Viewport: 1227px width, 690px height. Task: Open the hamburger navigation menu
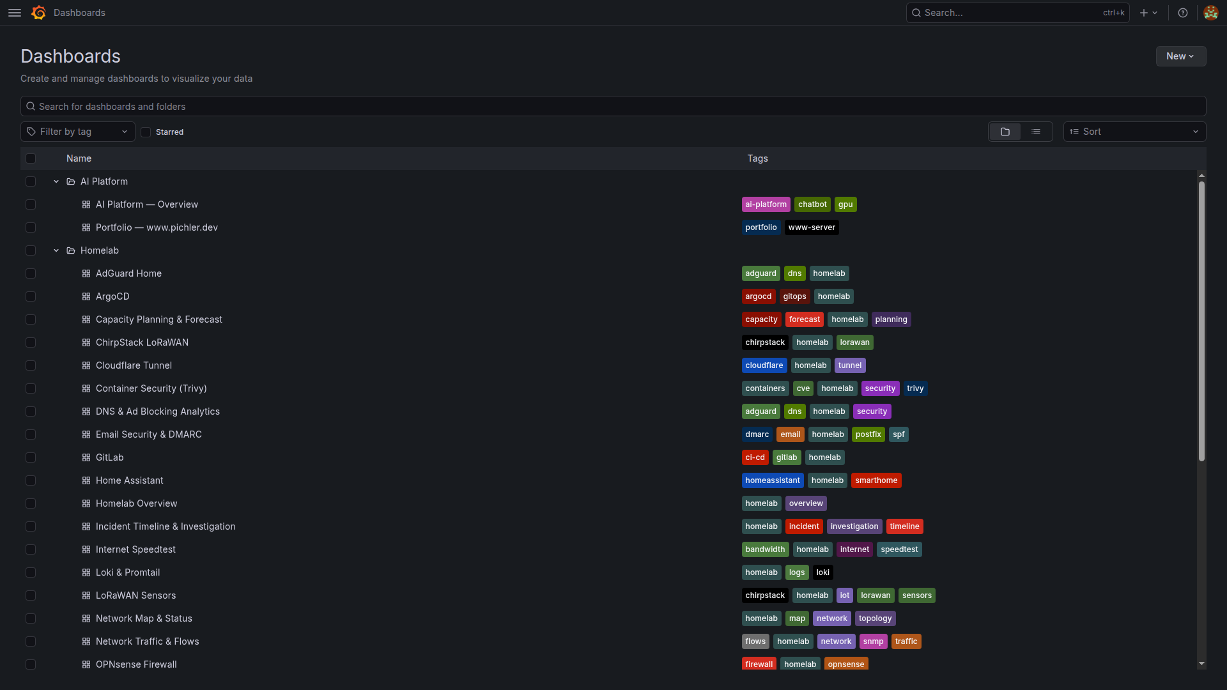tap(15, 13)
